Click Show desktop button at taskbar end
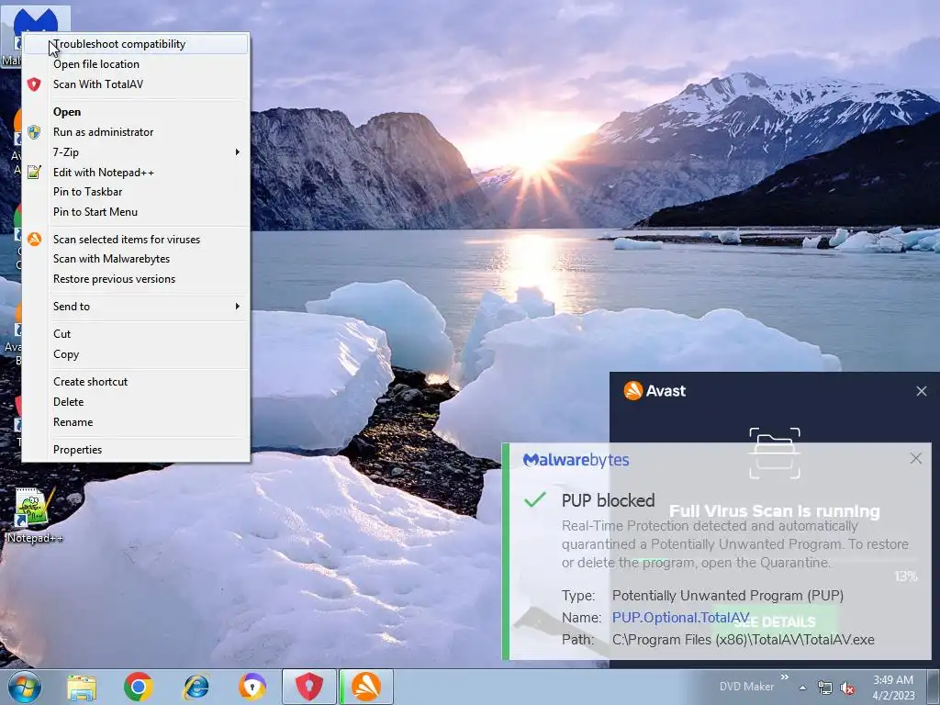Image resolution: width=940 pixels, height=705 pixels. click(934, 687)
